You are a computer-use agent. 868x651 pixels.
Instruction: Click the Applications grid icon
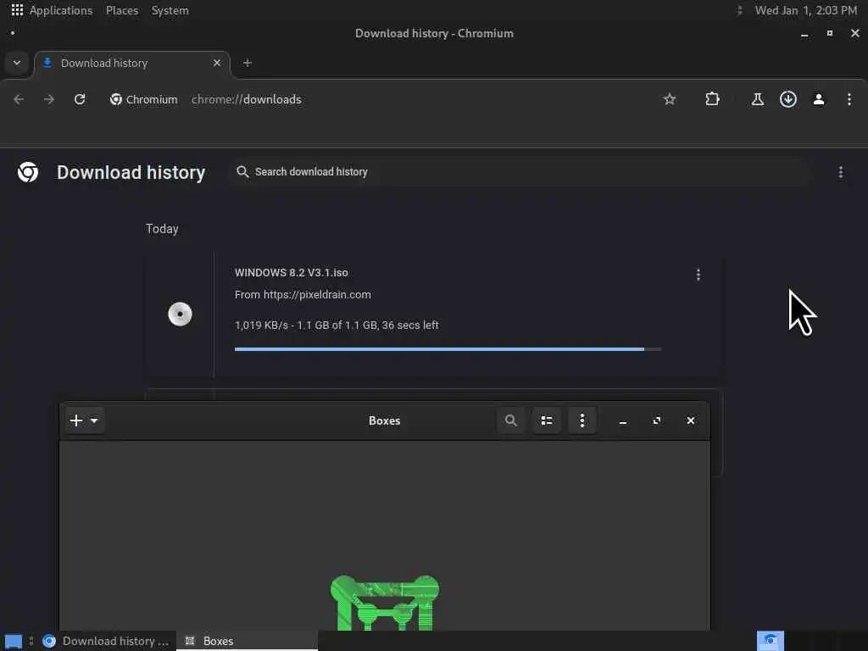pos(17,10)
